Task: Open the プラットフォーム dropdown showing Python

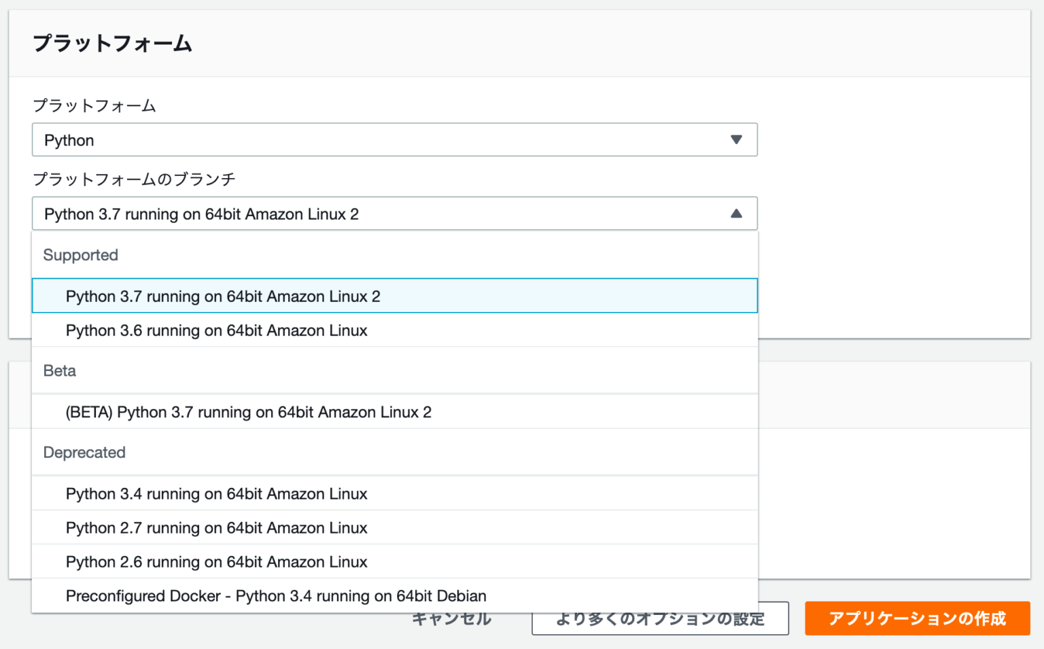Action: pos(394,139)
